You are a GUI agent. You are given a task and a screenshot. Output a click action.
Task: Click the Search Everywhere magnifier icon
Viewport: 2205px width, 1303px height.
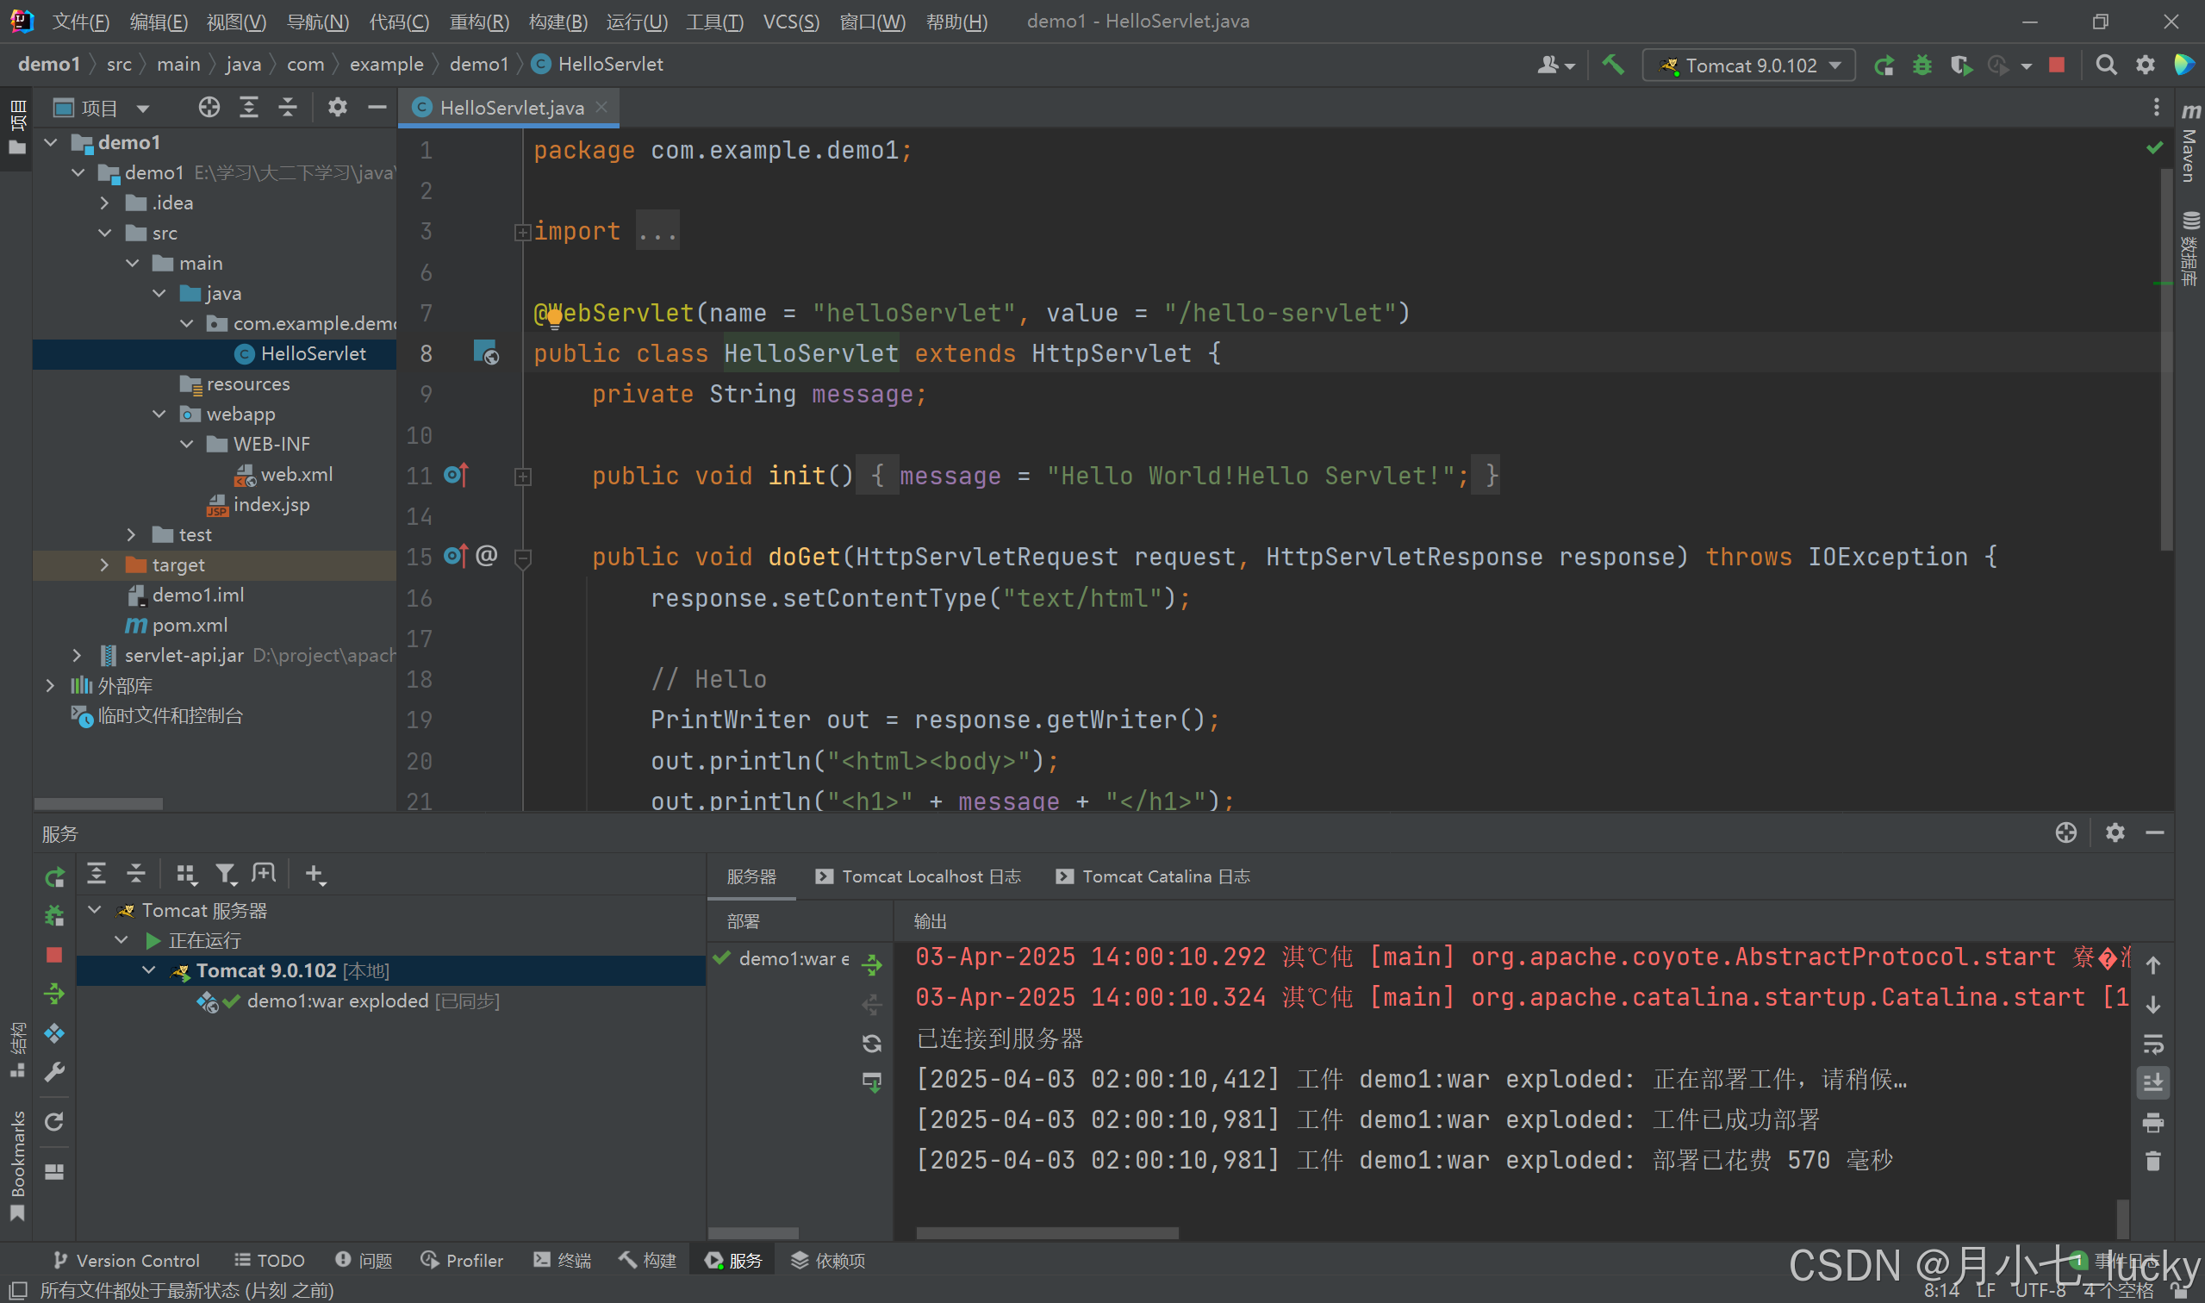[x=2106, y=65]
